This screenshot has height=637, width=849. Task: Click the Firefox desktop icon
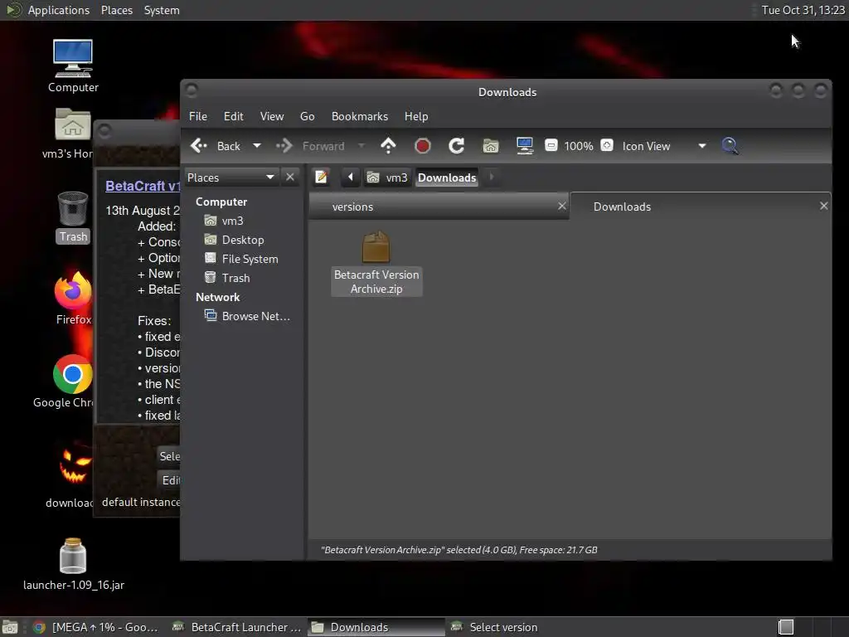pyautogui.click(x=73, y=298)
